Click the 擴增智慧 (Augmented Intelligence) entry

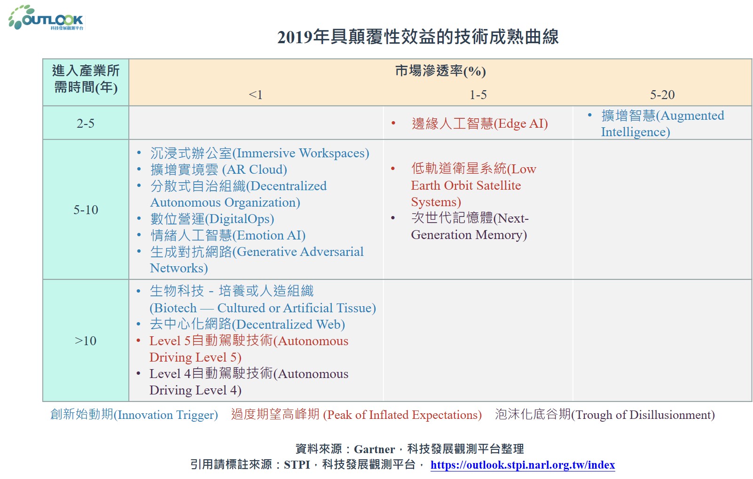[662, 124]
